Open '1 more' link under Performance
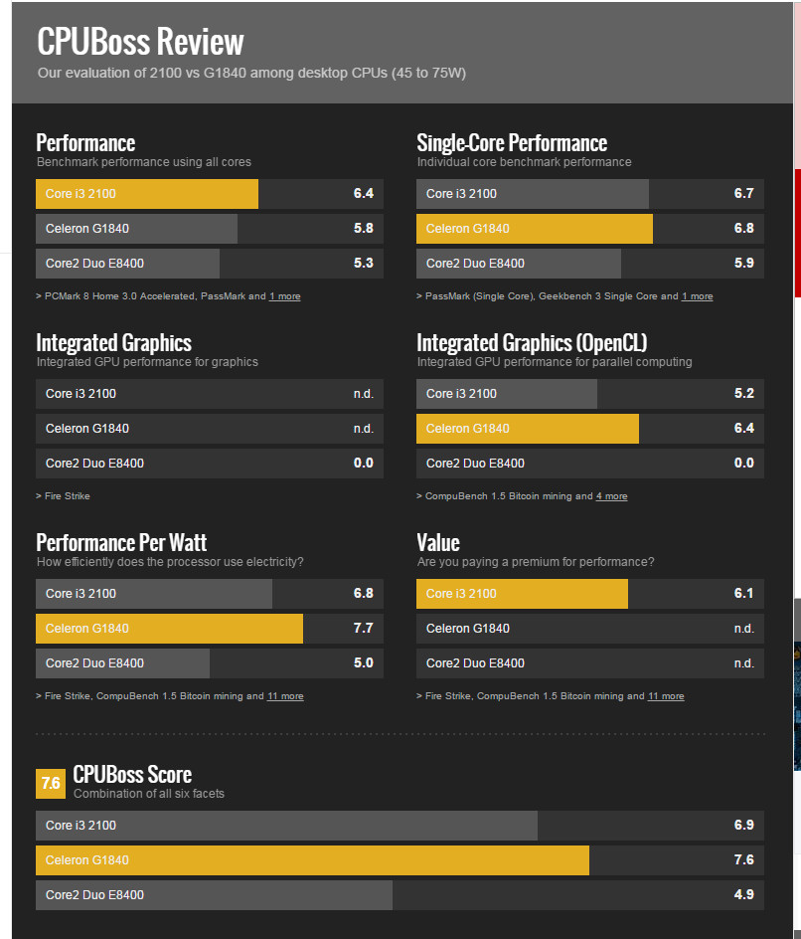801x939 pixels. pyautogui.click(x=284, y=296)
